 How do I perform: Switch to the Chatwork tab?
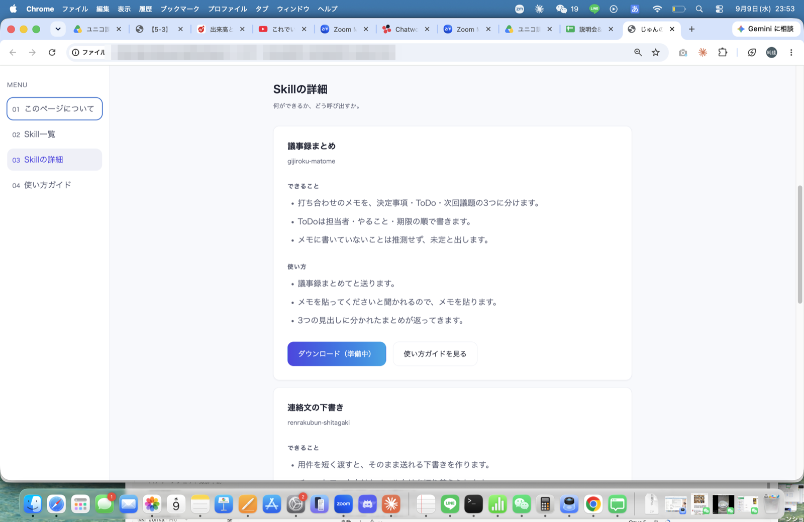click(x=405, y=29)
